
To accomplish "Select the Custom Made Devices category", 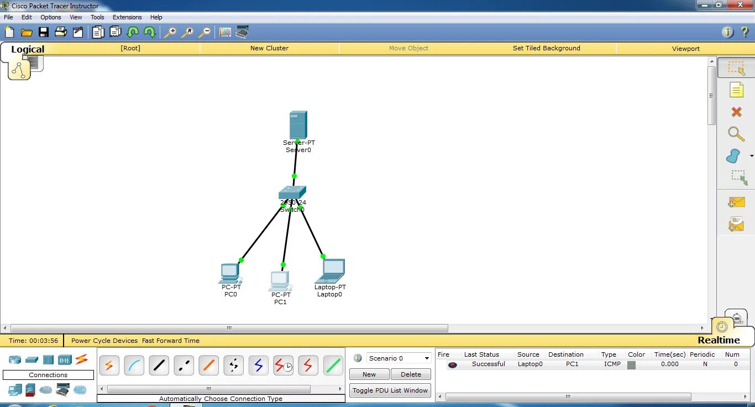I will pyautogui.click(x=62, y=390).
